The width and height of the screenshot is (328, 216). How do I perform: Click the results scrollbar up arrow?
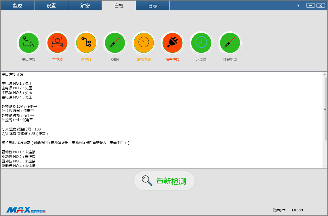tap(325, 74)
